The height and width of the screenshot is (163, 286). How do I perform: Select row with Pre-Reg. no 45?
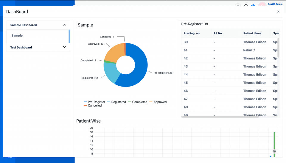(x=229, y=83)
